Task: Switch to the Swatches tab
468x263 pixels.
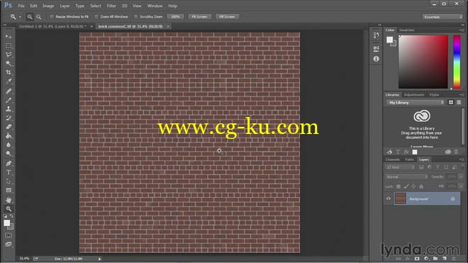Action: point(406,30)
